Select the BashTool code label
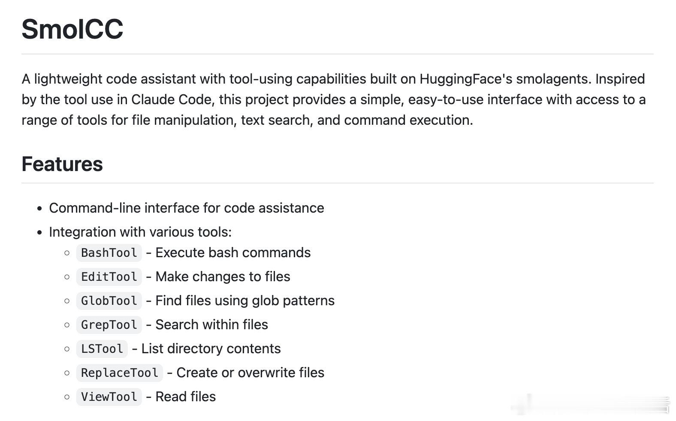676x421 pixels. pos(109,253)
